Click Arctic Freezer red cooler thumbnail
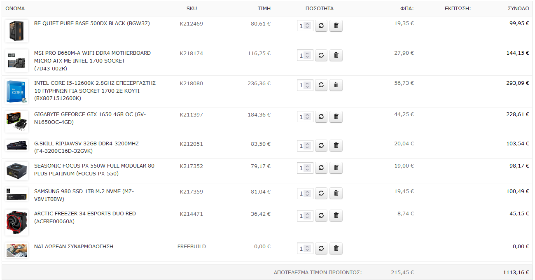The width and height of the screenshot is (535, 280). (x=16, y=222)
